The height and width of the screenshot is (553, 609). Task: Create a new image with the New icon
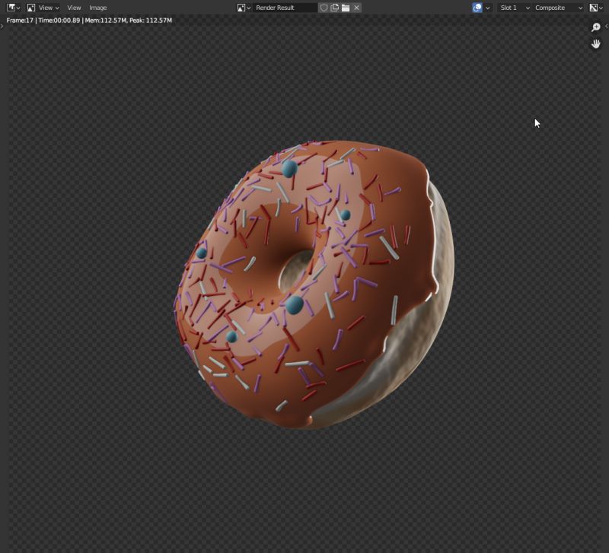click(334, 8)
